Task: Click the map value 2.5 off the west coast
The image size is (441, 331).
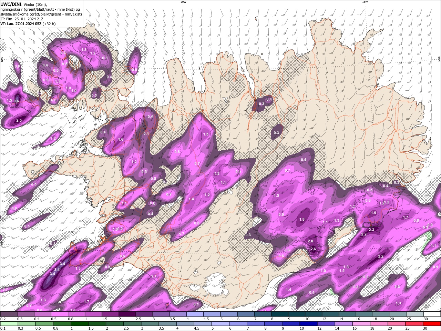Action: [19, 120]
